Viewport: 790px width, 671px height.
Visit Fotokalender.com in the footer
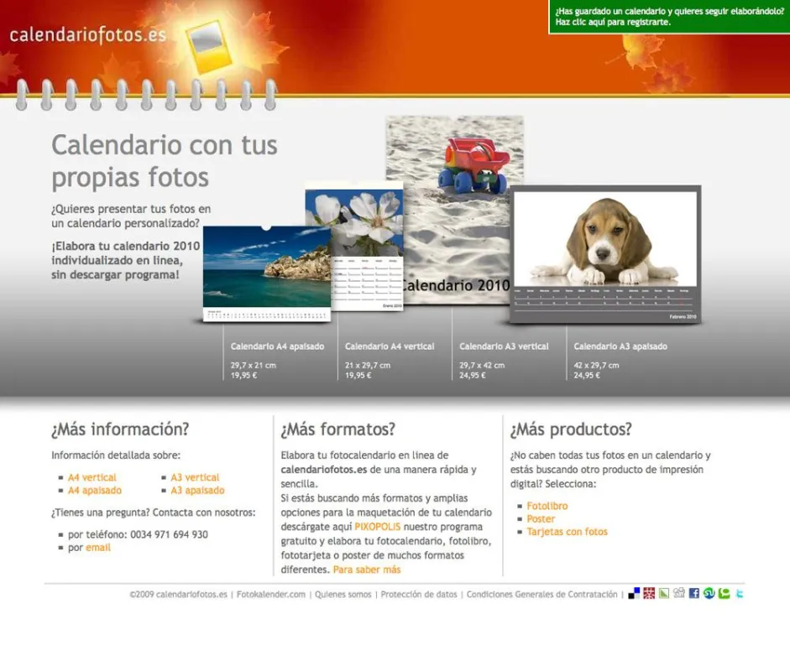[x=271, y=595]
